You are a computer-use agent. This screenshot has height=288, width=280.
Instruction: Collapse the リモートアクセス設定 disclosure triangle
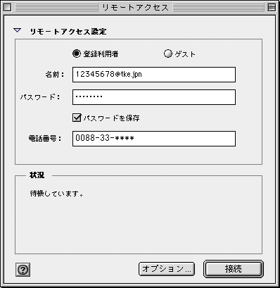pyautogui.click(x=18, y=30)
